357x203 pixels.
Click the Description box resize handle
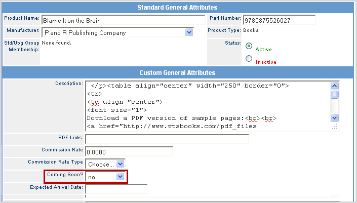tap(335, 127)
